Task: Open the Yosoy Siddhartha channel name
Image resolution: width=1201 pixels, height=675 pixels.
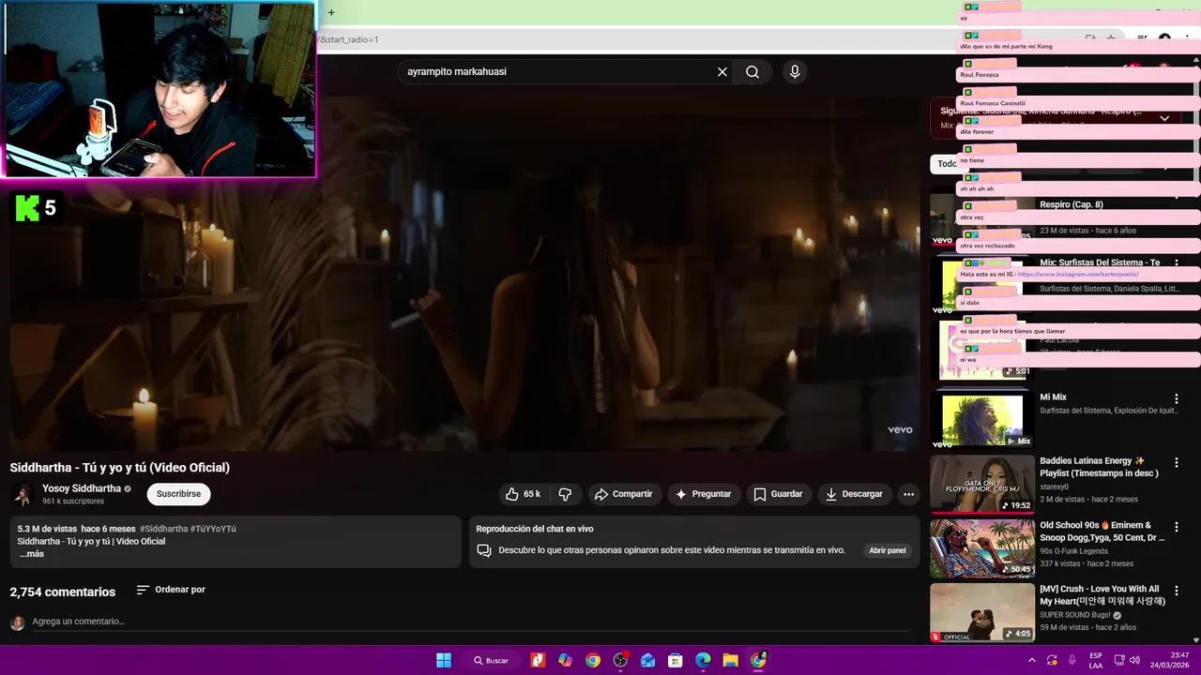Action: click(x=82, y=488)
